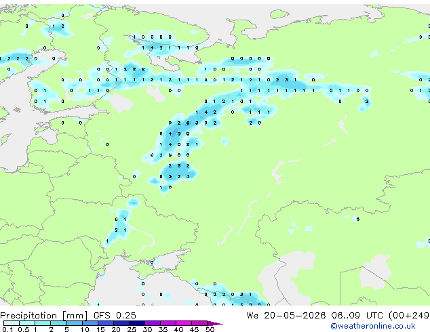The image size is (430, 332).
Task: Click the '20' legend scale label
Action: pos(116,329)
